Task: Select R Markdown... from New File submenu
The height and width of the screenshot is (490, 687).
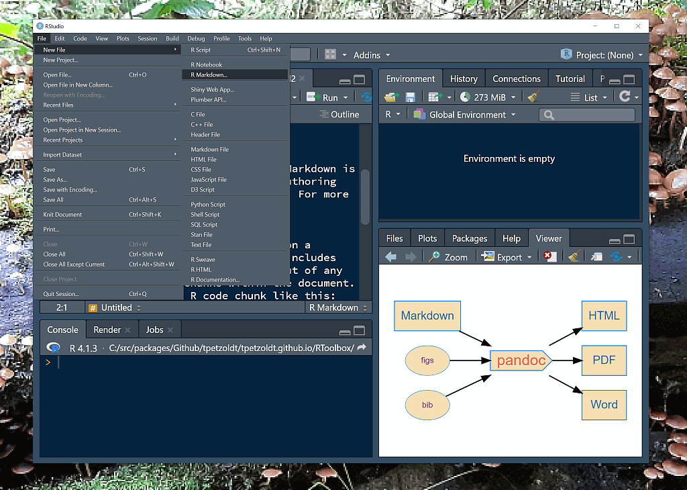Action: point(209,75)
